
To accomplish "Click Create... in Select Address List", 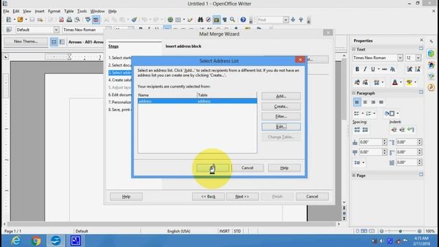I will point(281,106).
